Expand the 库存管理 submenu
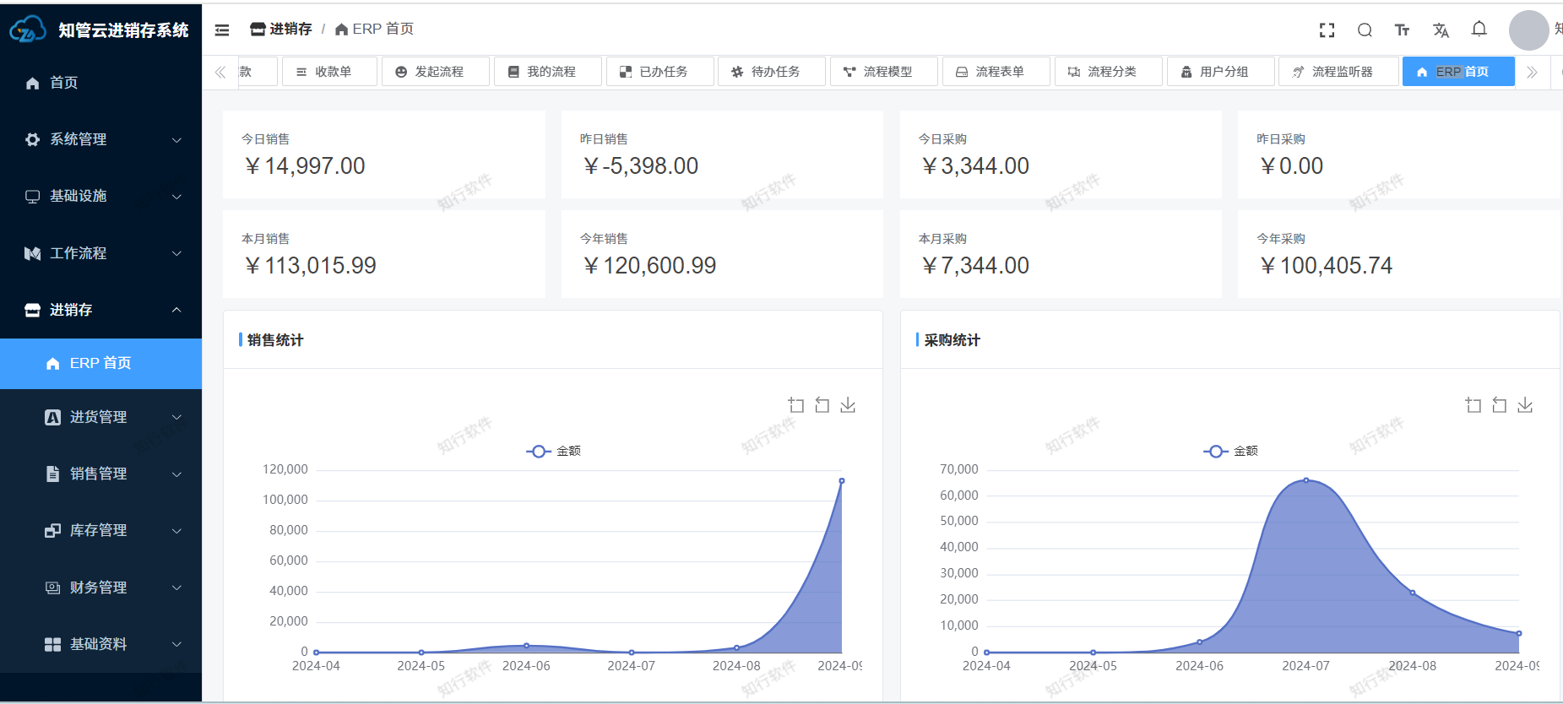Image resolution: width=1563 pixels, height=704 pixels. [111, 530]
